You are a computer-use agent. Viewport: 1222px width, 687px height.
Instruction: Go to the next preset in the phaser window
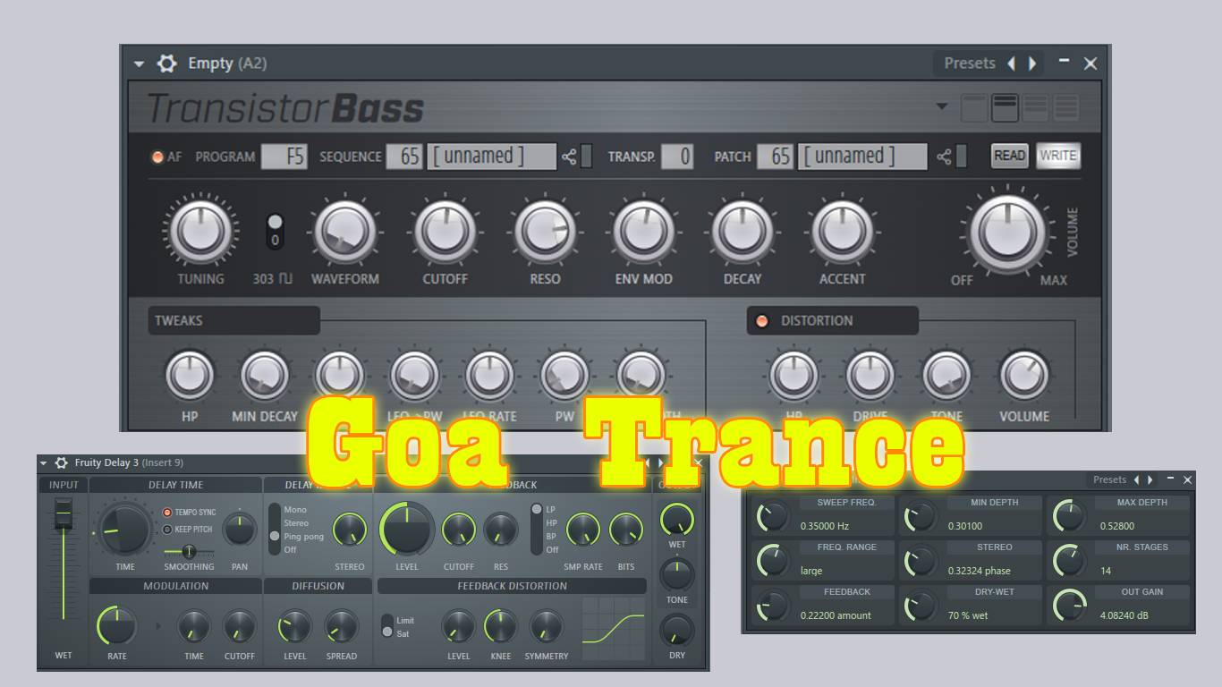point(1150,479)
